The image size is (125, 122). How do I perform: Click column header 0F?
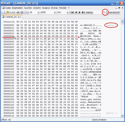click(76, 22)
